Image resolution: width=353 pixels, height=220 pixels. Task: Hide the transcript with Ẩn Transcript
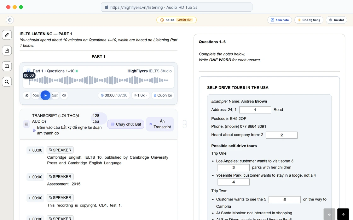tap(160, 124)
